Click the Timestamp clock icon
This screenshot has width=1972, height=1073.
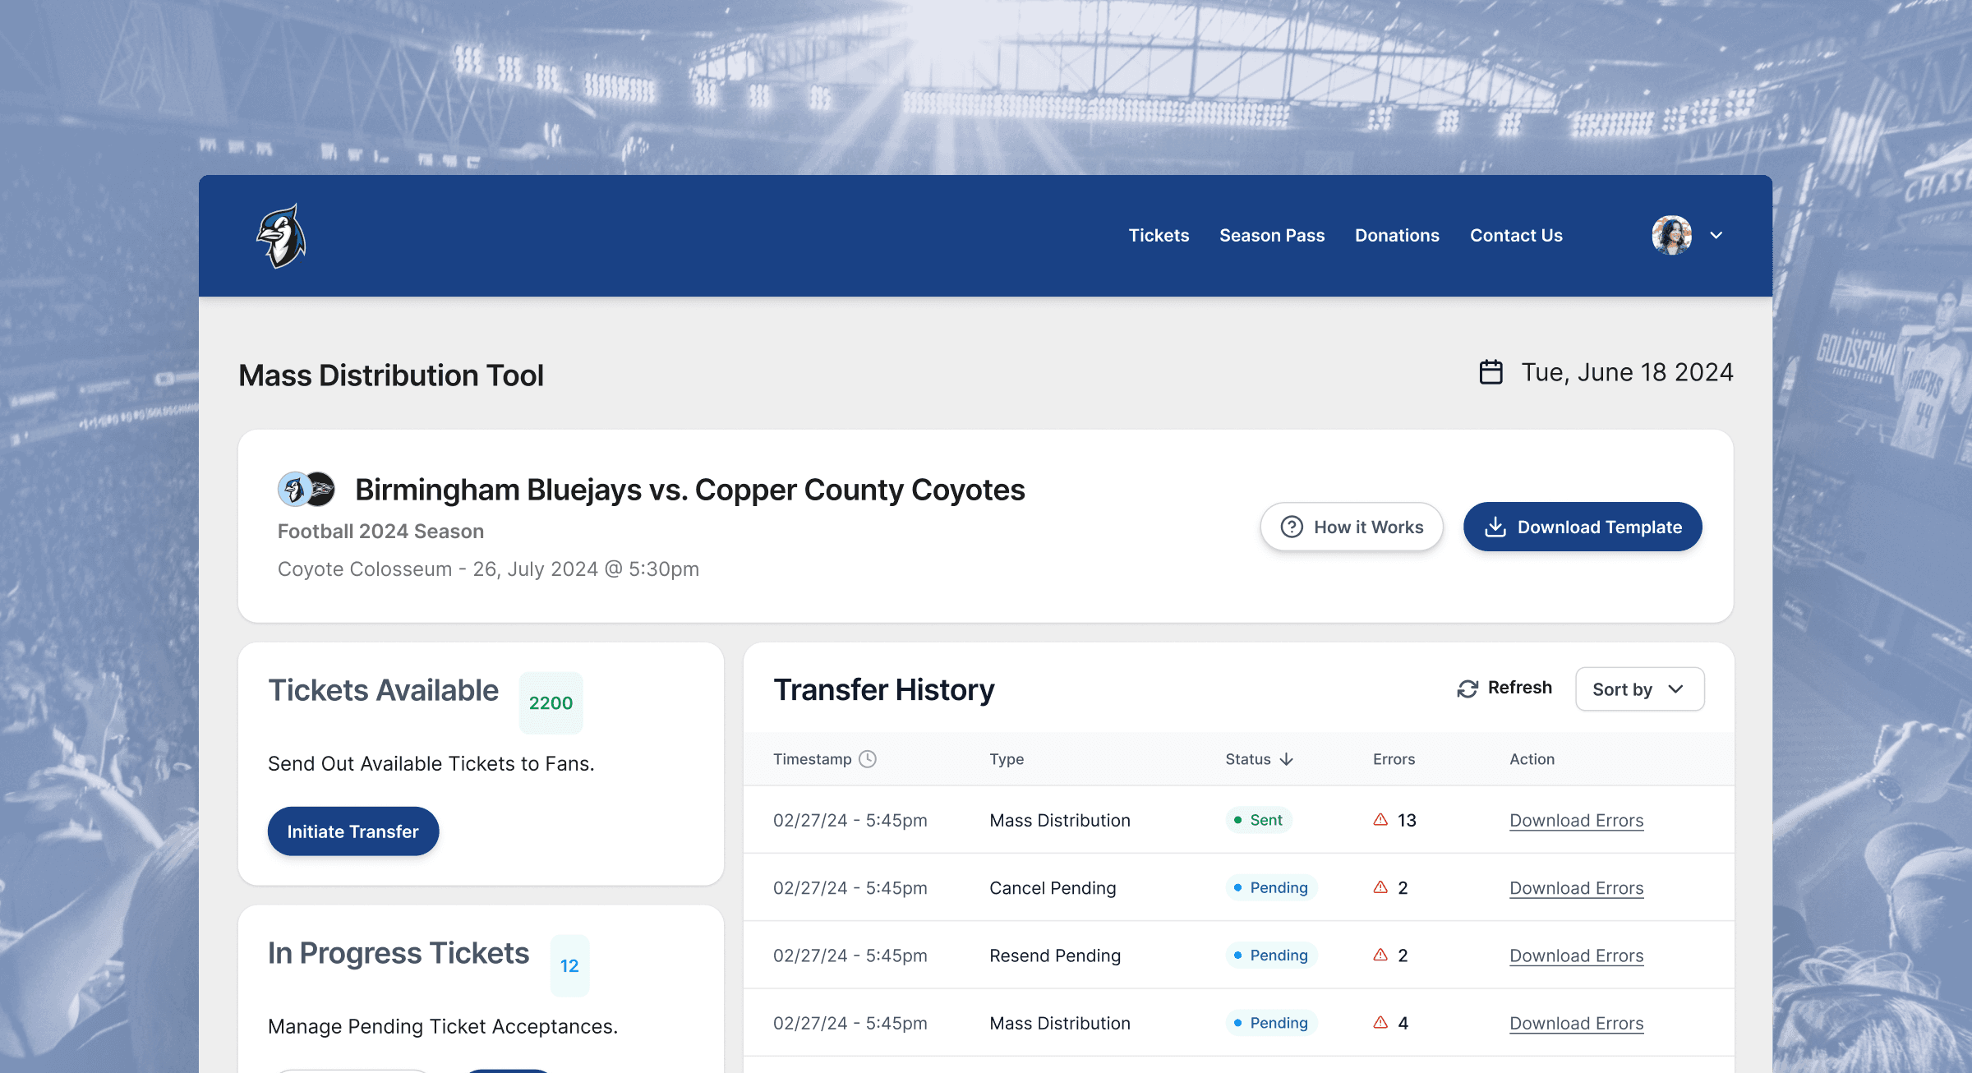point(868,759)
